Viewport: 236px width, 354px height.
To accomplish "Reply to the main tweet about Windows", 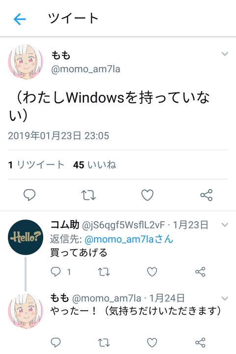I will tap(29, 195).
